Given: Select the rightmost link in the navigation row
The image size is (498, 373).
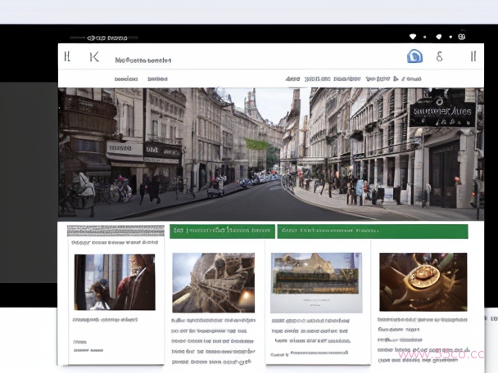Looking at the screenshot, I should [411, 79].
